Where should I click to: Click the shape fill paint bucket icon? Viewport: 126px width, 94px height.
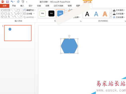coord(69,10)
